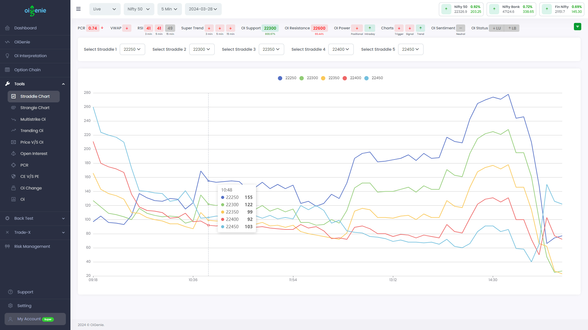588x330 pixels.
Task: Open the 5 Min interval dropdown
Action: pyautogui.click(x=169, y=9)
